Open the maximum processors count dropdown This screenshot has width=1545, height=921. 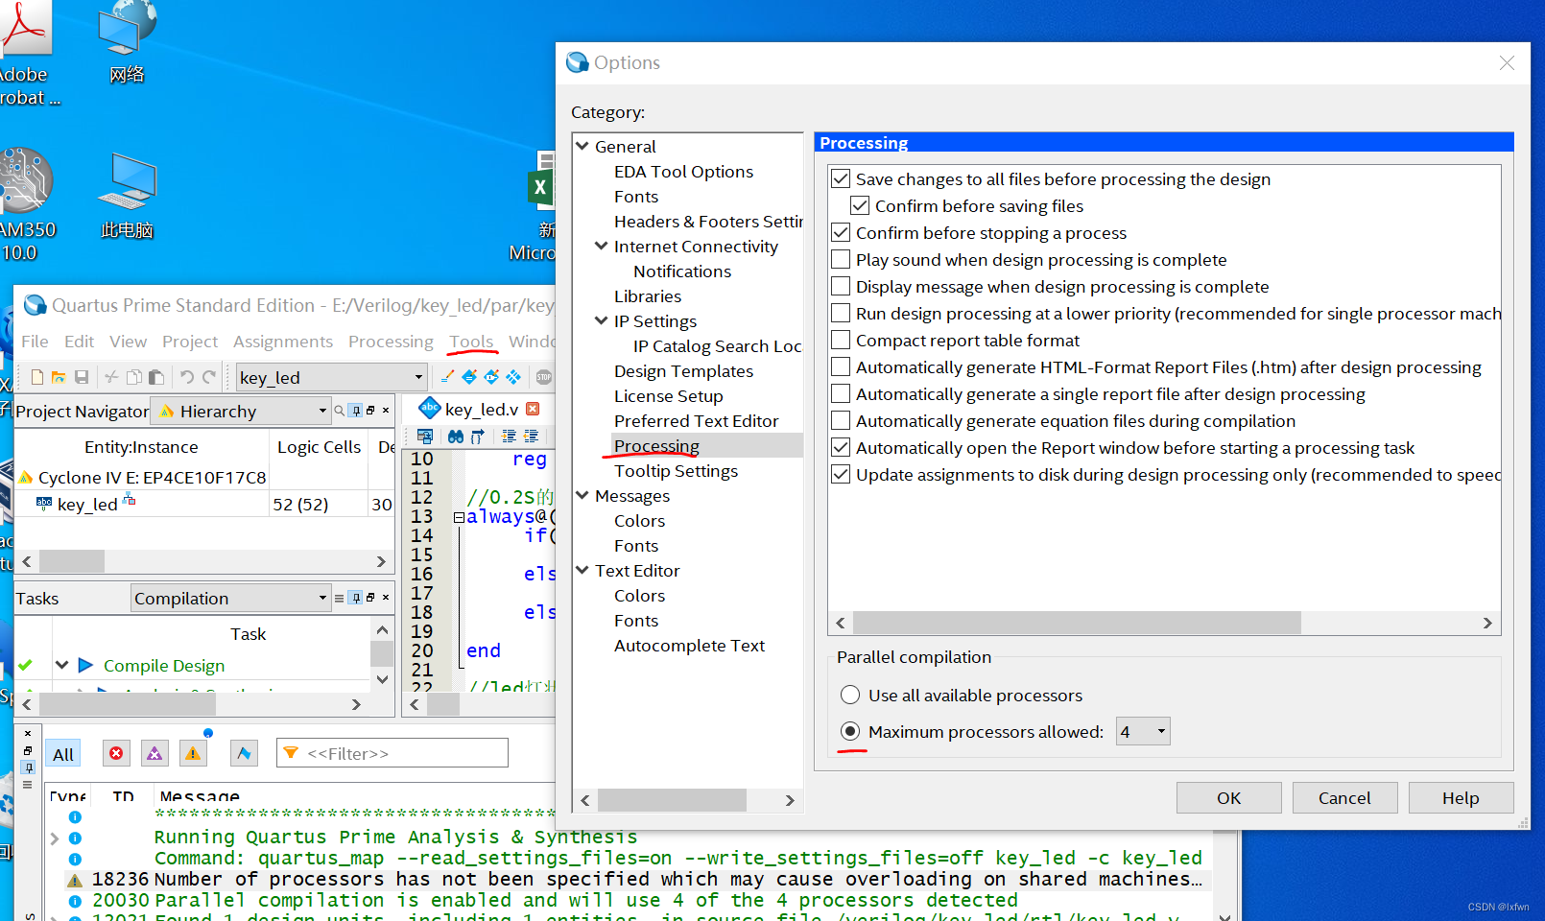(1143, 732)
